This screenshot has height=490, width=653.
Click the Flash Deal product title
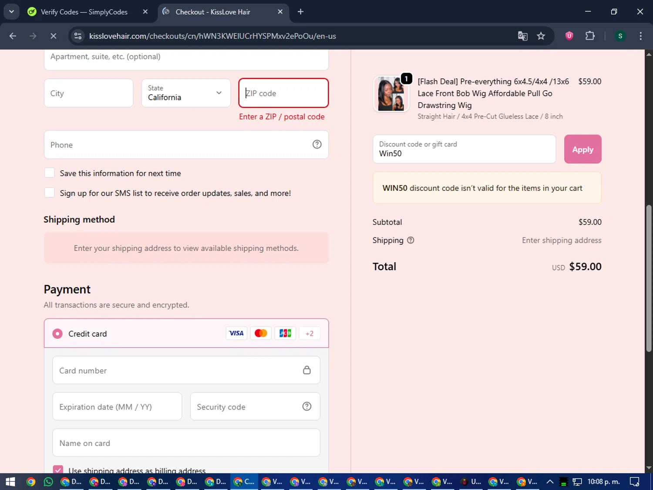pos(493,93)
